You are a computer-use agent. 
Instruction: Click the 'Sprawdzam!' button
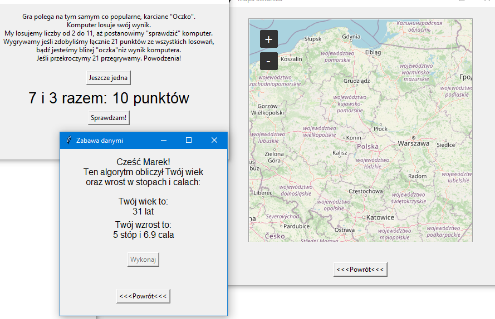click(109, 118)
